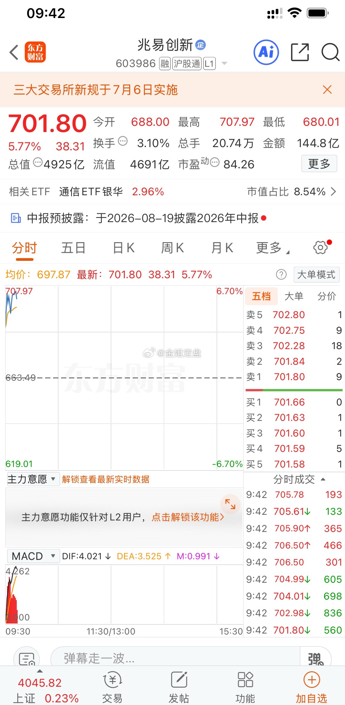Open the 三大交易所新规于7月6日实施 notice
The width and height of the screenshot is (345, 705).
point(96,89)
